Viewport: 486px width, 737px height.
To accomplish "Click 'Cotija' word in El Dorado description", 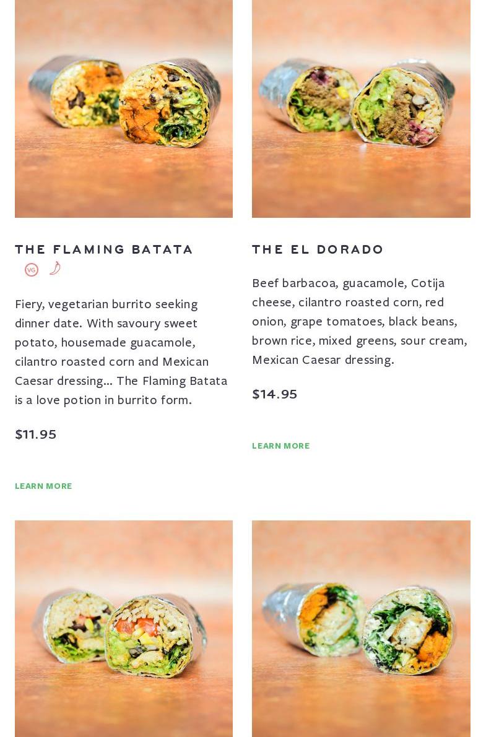I will pyautogui.click(x=427, y=283).
